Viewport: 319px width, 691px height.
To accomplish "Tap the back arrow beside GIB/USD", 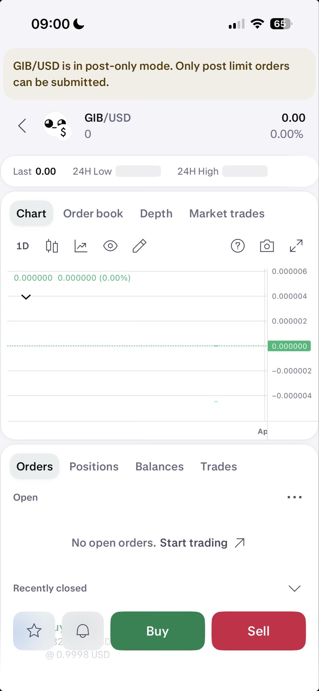I will tap(22, 126).
